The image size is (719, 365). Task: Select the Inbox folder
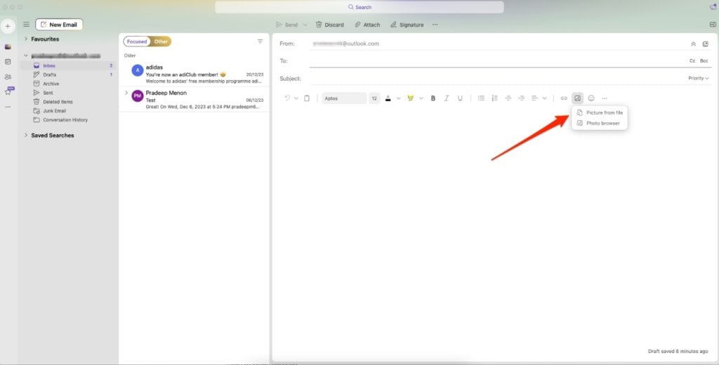(68, 65)
